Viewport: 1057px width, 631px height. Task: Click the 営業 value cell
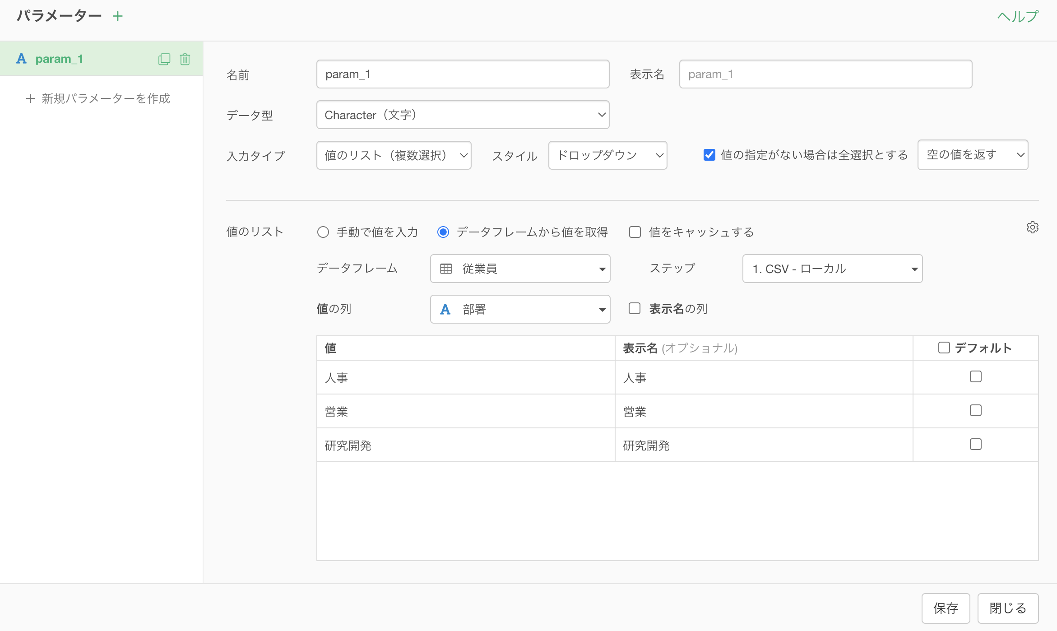point(466,411)
